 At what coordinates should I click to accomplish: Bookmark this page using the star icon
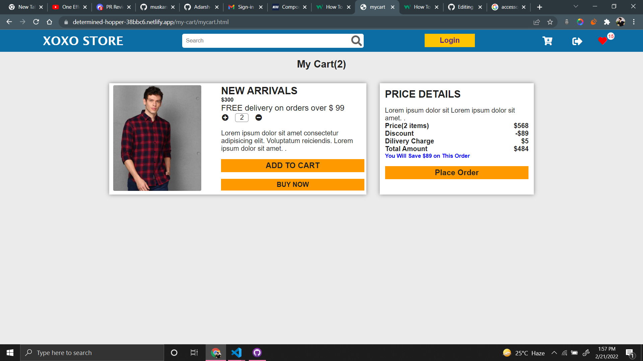pos(550,22)
